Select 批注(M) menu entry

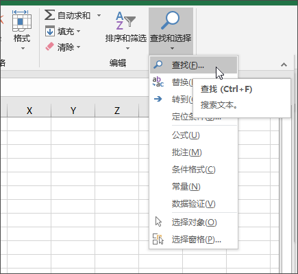[194, 152]
